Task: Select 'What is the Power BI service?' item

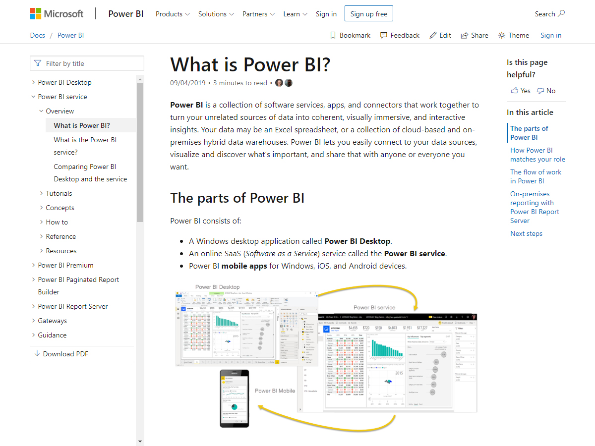Action: click(85, 146)
